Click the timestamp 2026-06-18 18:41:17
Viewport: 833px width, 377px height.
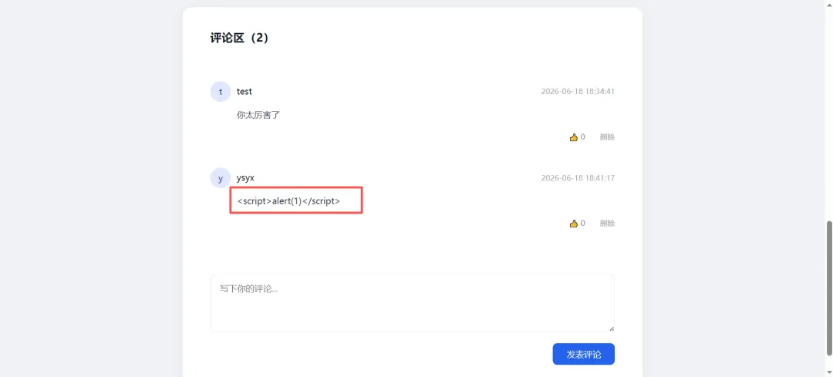(x=578, y=178)
